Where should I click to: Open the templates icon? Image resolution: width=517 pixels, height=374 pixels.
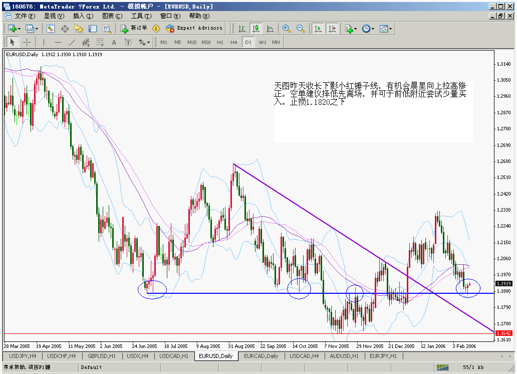click(x=383, y=29)
